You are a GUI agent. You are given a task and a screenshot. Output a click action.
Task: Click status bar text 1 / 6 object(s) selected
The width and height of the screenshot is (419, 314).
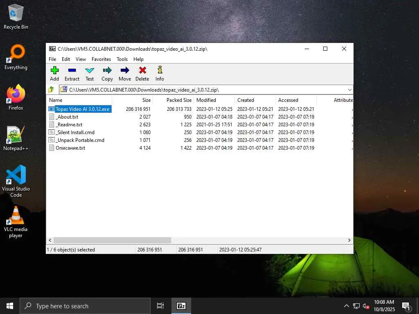71,250
